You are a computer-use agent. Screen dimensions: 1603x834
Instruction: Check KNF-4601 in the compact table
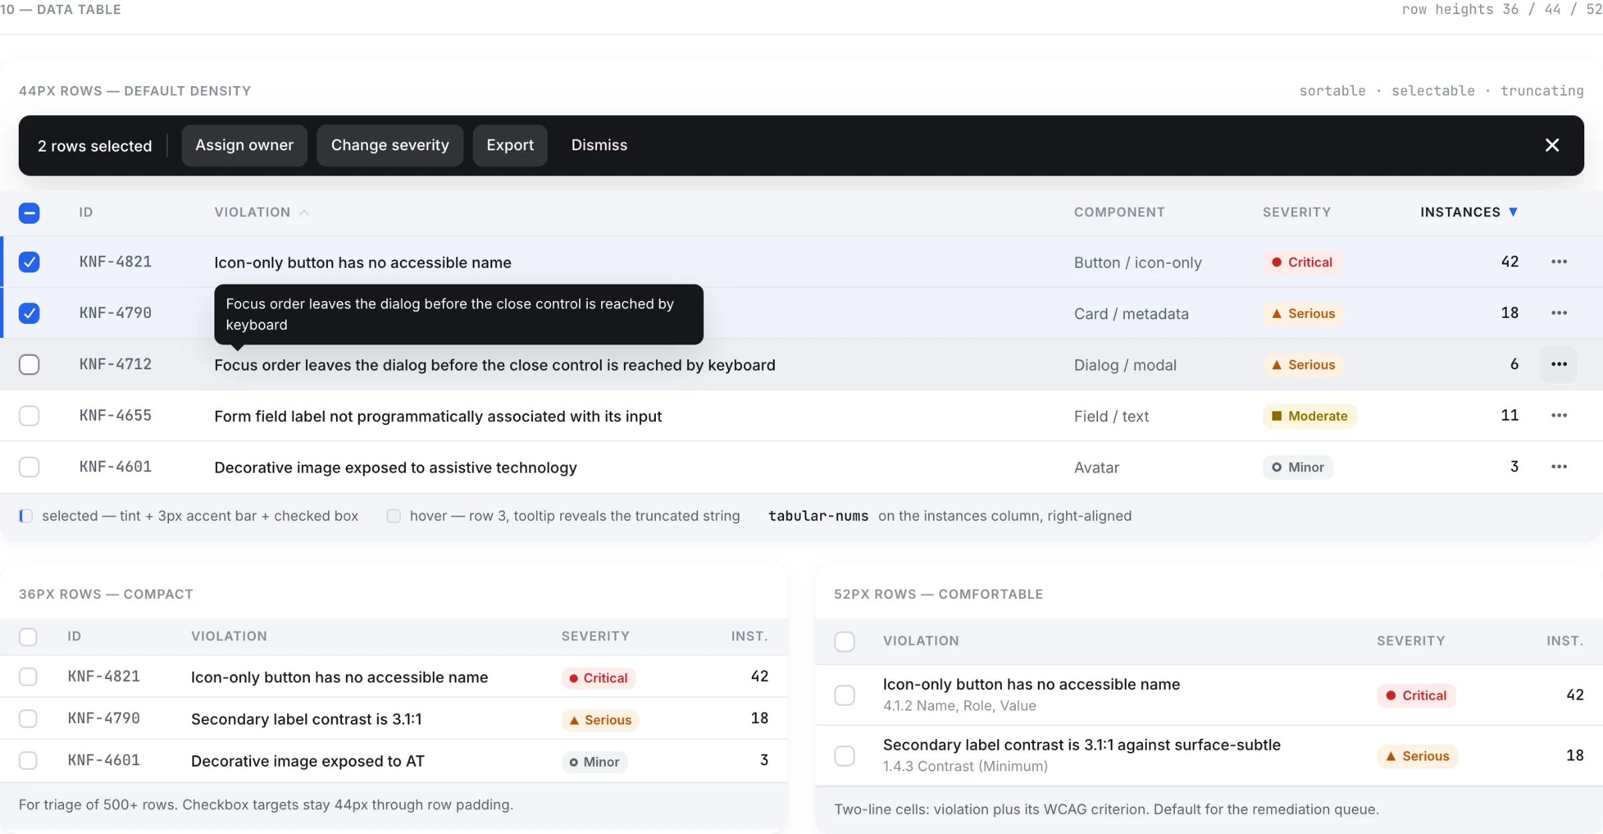tap(28, 761)
